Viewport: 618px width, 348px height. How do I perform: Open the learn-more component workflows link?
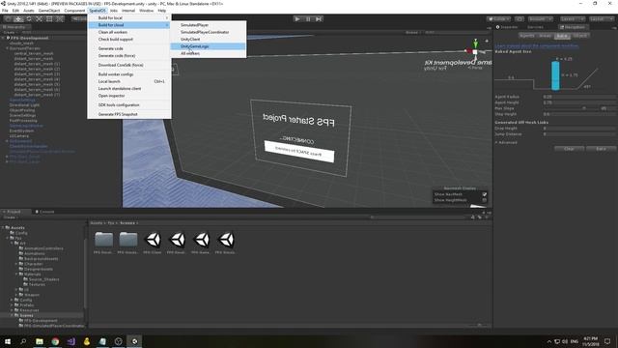pos(537,45)
